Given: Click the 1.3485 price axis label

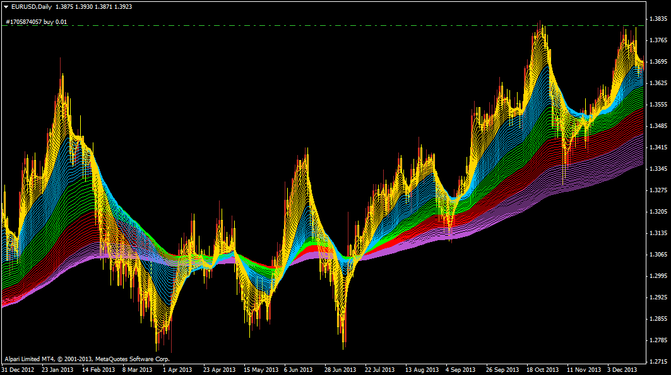Looking at the screenshot, I should [658, 126].
